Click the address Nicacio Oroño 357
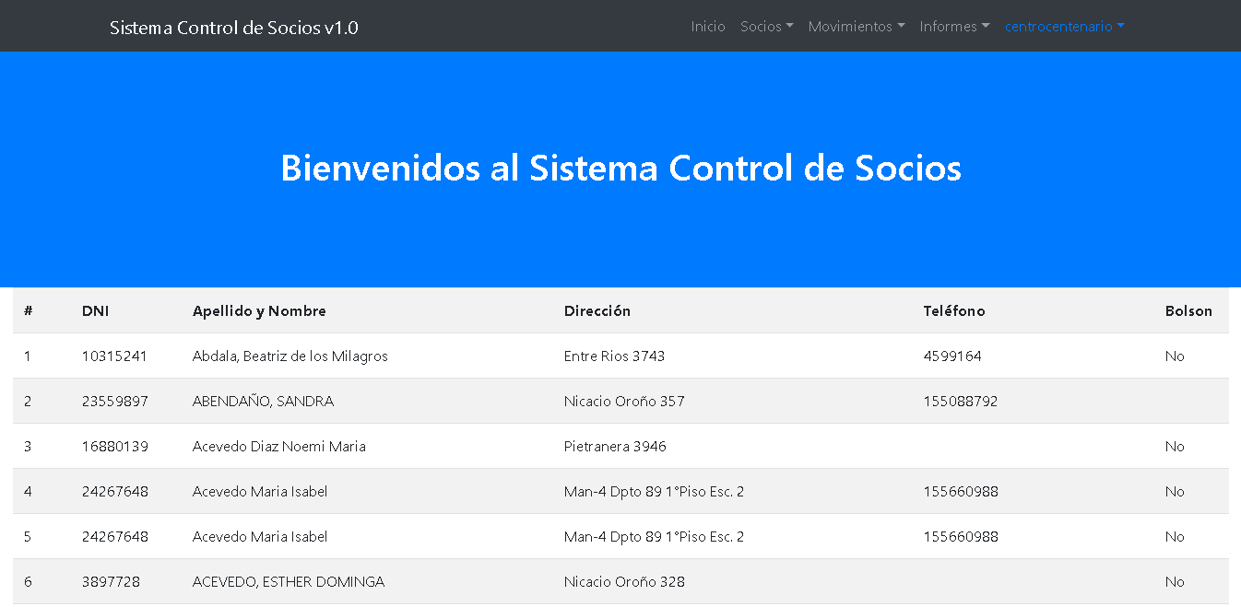The image size is (1241, 607). pos(623,402)
